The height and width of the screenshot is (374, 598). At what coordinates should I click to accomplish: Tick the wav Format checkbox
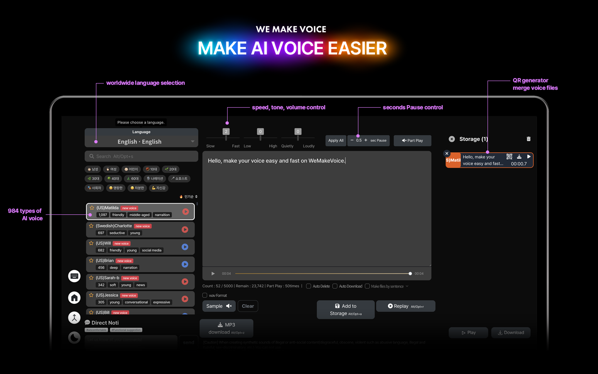tap(205, 295)
